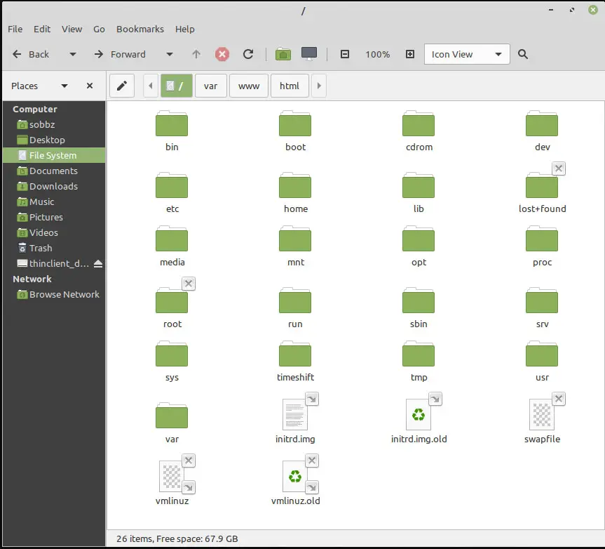The height and width of the screenshot is (549, 605).
Task: Toggle location entry with pencil icon
Action: (122, 86)
